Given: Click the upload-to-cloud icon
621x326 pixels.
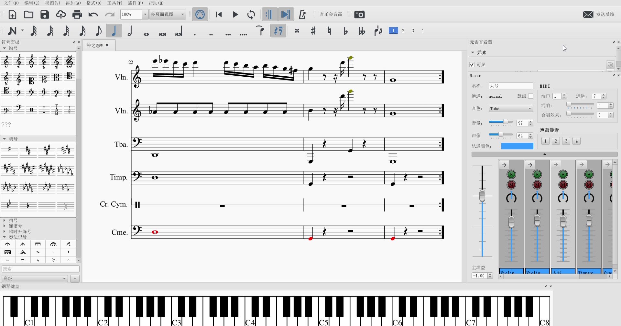Looking at the screenshot, I should coord(61,15).
